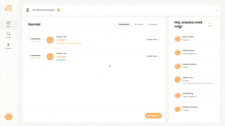
Task: Click the notification badge showing 2
Action: pos(58,10)
